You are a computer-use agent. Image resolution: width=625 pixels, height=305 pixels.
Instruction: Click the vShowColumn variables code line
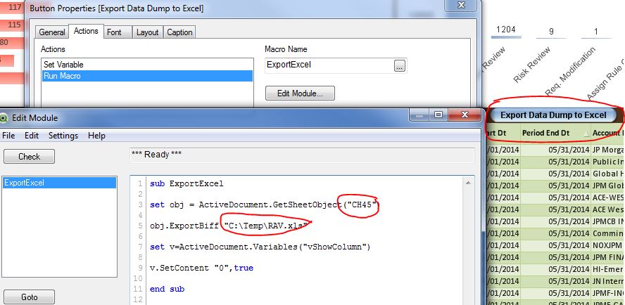(260, 247)
